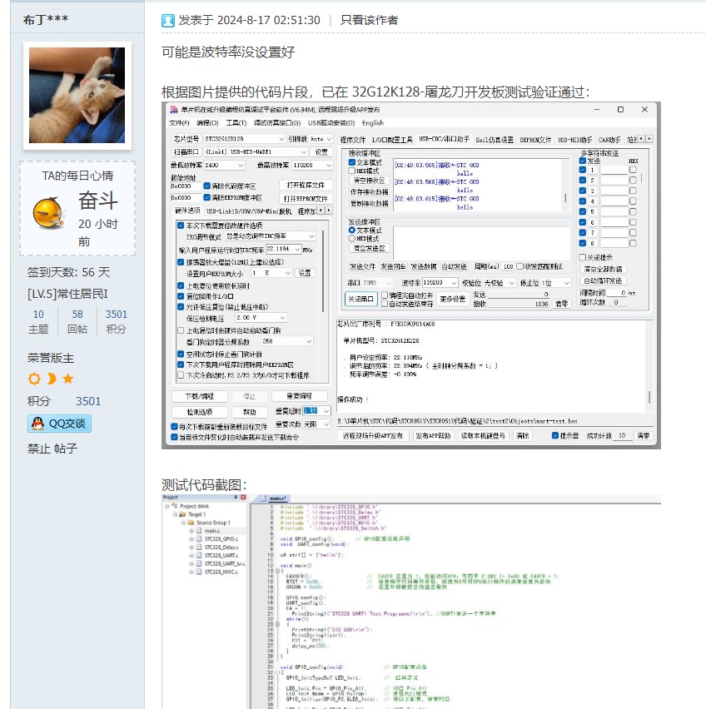The width and height of the screenshot is (706, 709).
Task: Select STC32G_UART.c in project tree
Action: pos(221,556)
